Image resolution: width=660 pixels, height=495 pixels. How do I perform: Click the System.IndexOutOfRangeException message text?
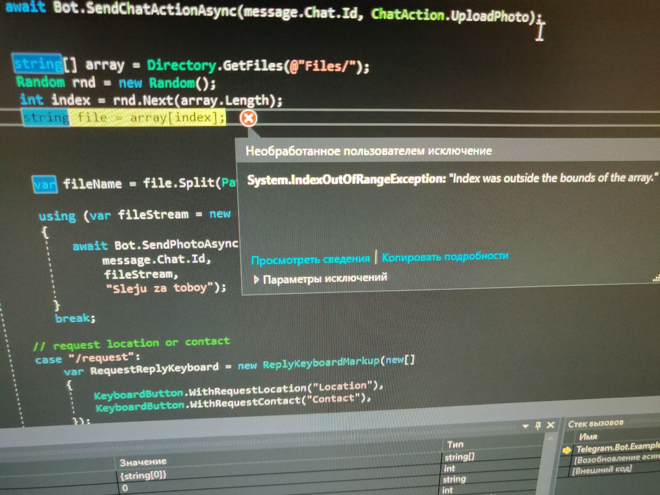[452, 178]
